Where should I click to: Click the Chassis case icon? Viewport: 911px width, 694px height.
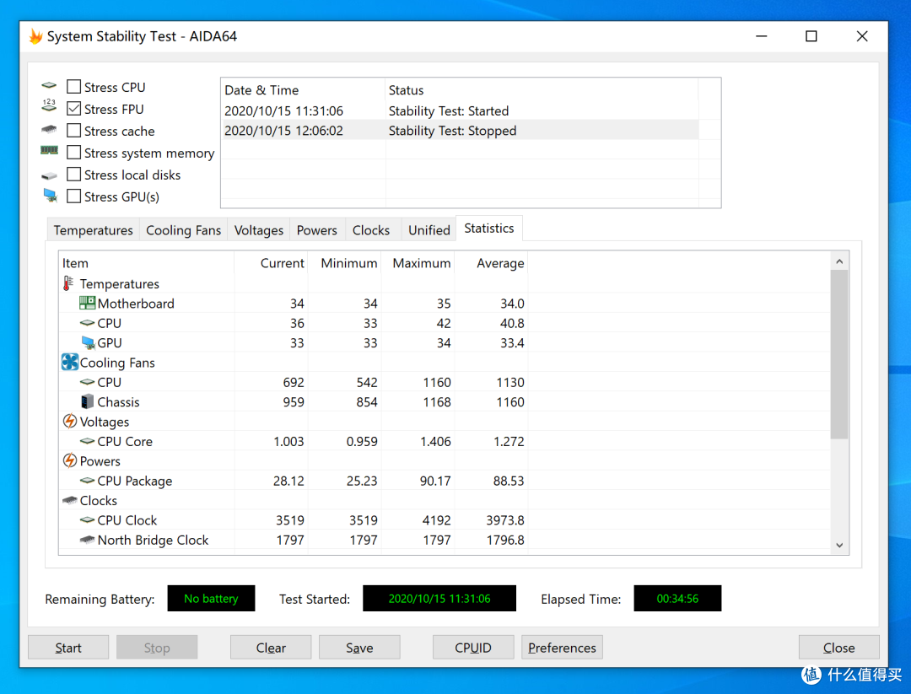[87, 401]
